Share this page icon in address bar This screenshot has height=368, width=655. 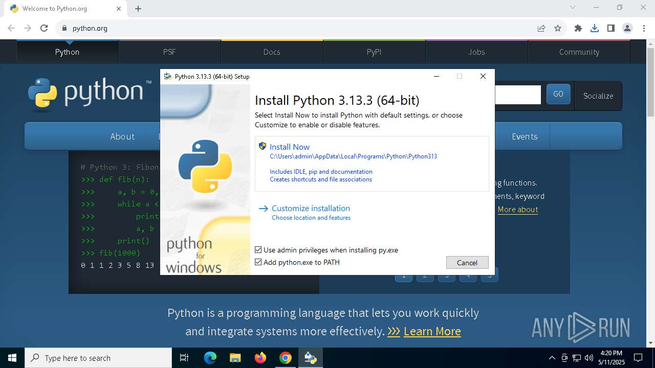[x=541, y=28]
